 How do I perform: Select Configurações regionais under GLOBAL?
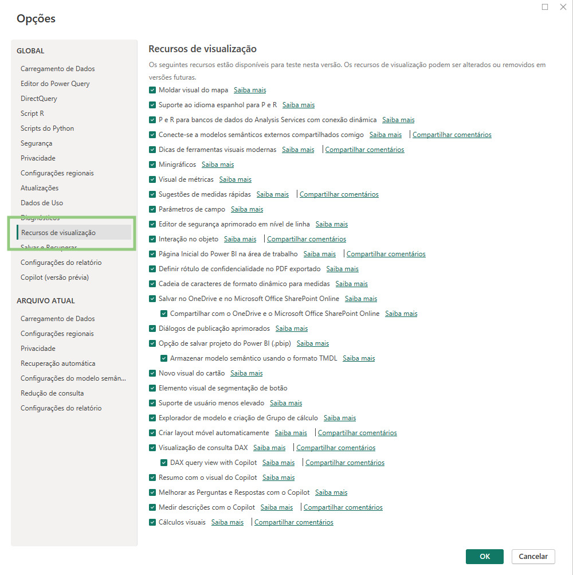(x=57, y=173)
